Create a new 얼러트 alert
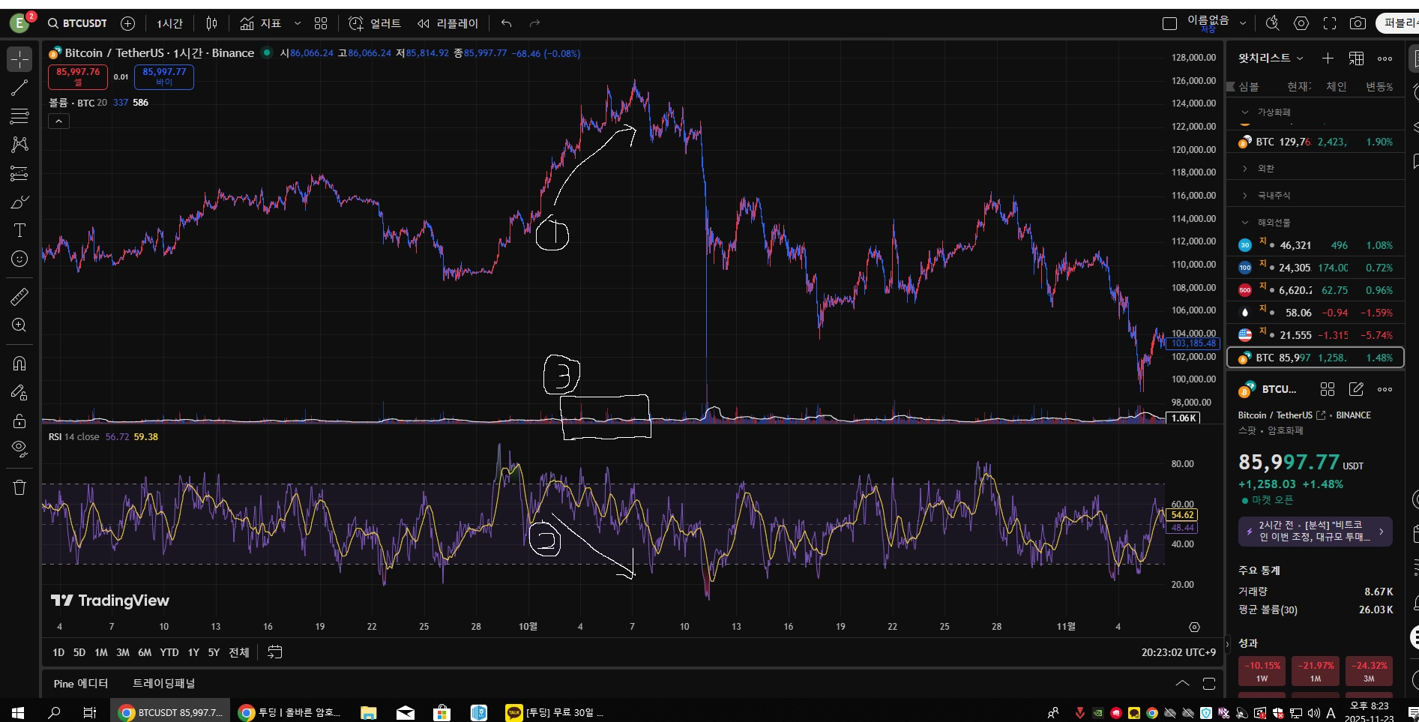 coord(375,23)
